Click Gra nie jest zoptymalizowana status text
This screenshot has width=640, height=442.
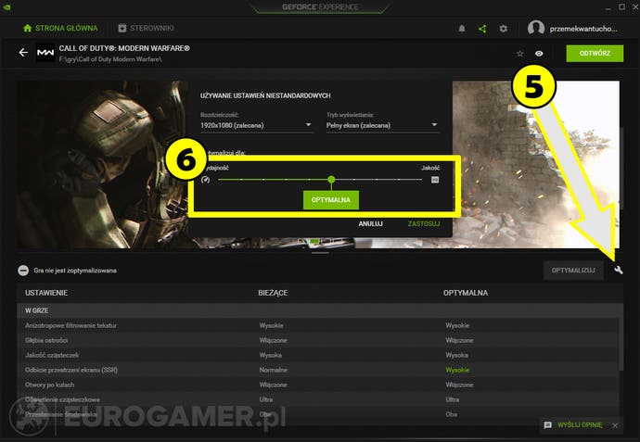click(75, 271)
